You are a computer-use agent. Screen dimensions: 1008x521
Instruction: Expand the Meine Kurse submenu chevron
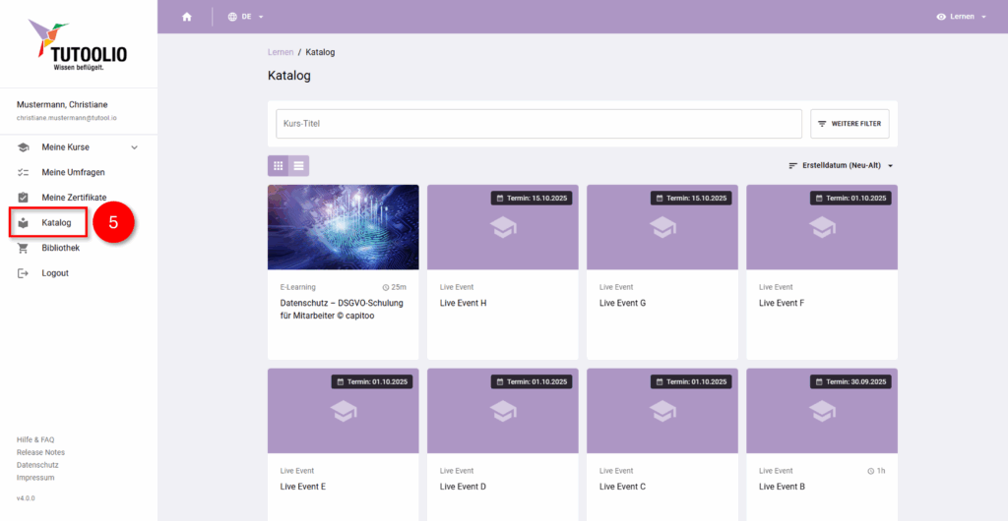(x=135, y=147)
